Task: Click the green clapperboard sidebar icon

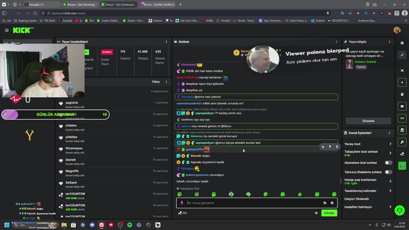Action: point(402,165)
